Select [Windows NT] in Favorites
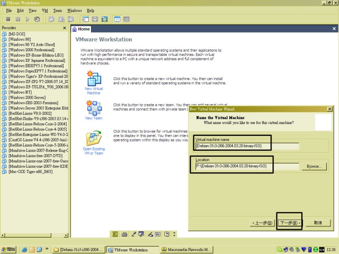Image resolution: width=339 pixels, height=254 pixels. (20, 92)
